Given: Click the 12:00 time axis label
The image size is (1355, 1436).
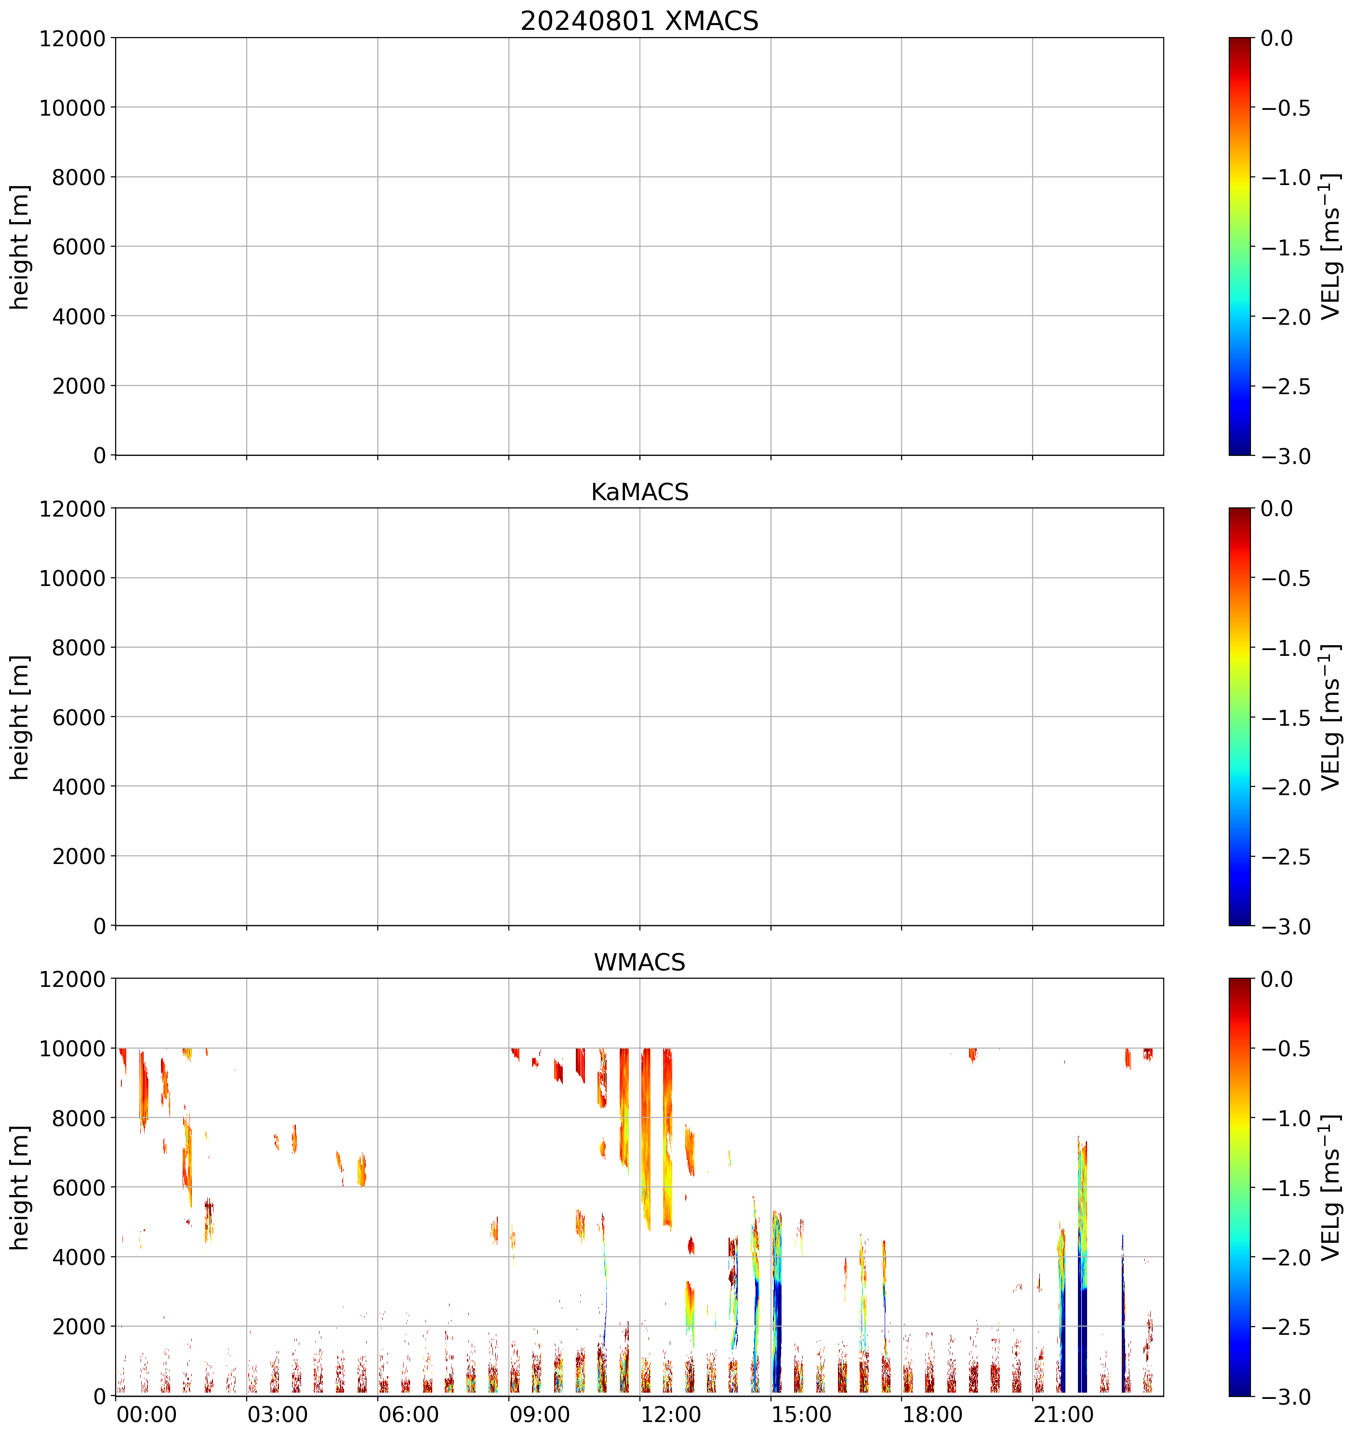Looking at the screenshot, I should tap(671, 1414).
